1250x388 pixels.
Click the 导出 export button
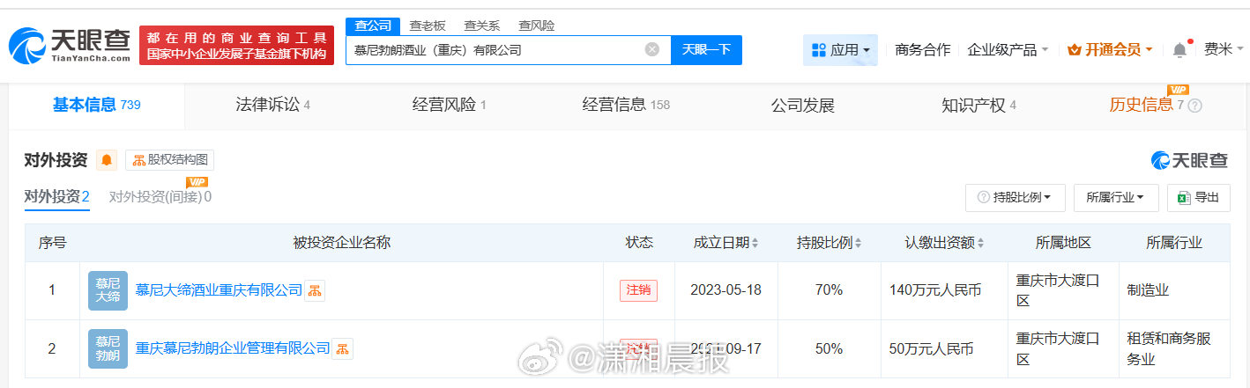coord(1198,198)
